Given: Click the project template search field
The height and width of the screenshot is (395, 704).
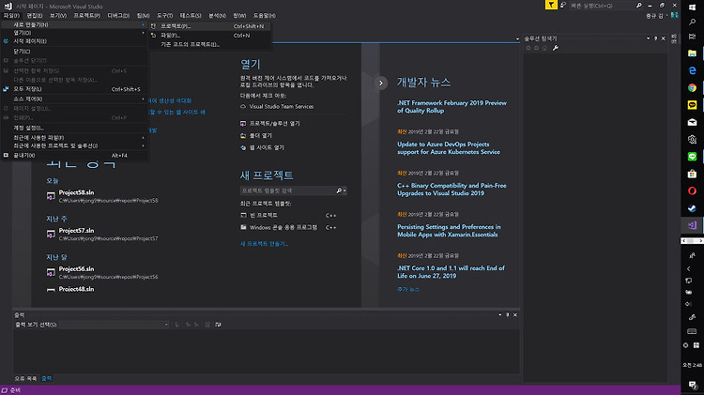Looking at the screenshot, I should point(288,190).
